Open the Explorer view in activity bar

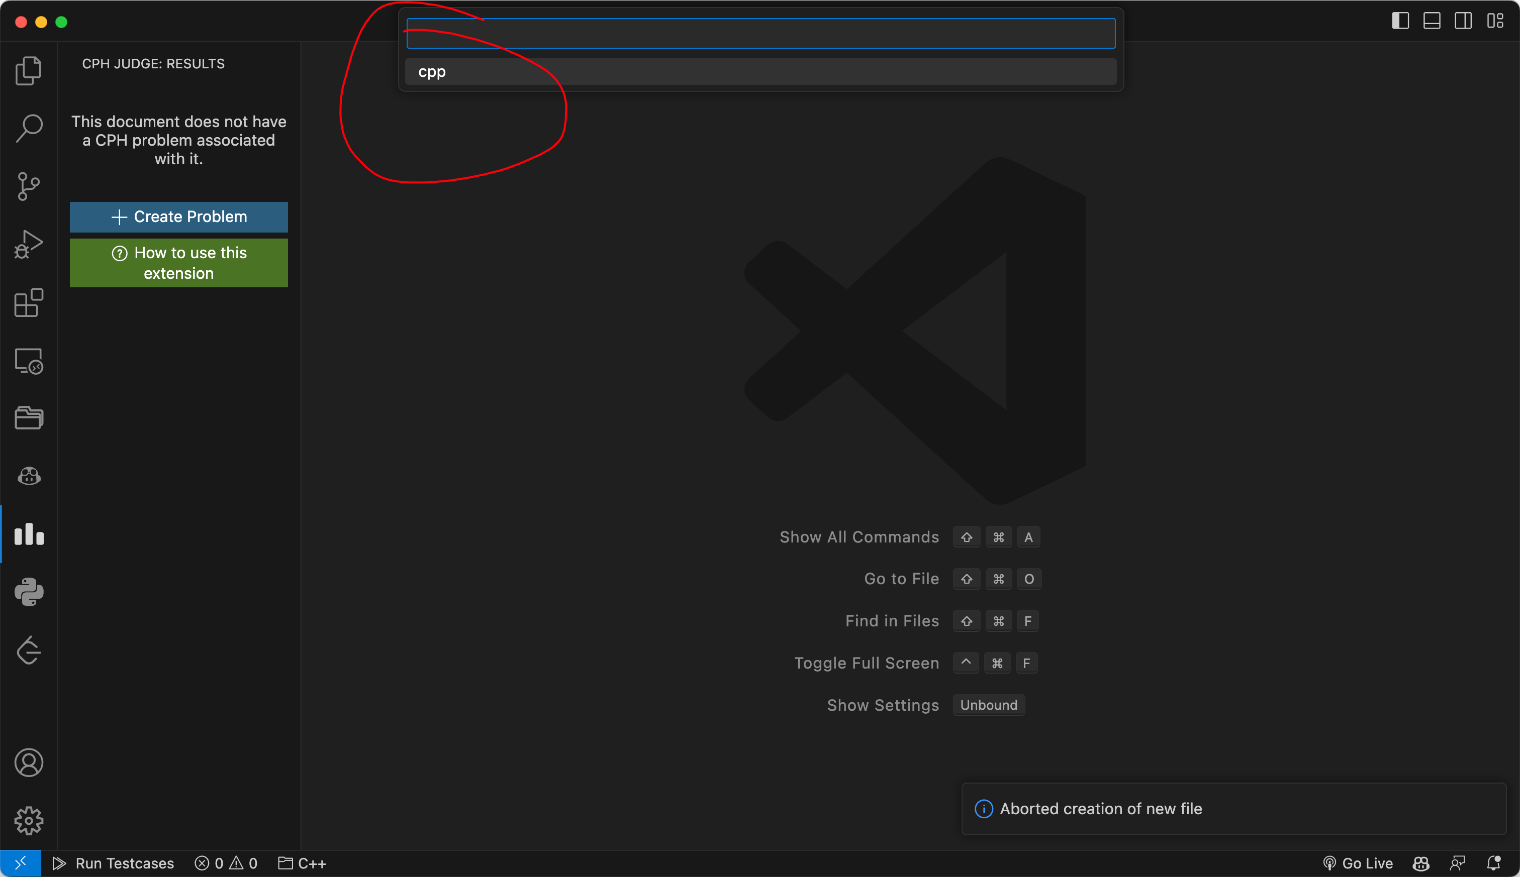(28, 70)
